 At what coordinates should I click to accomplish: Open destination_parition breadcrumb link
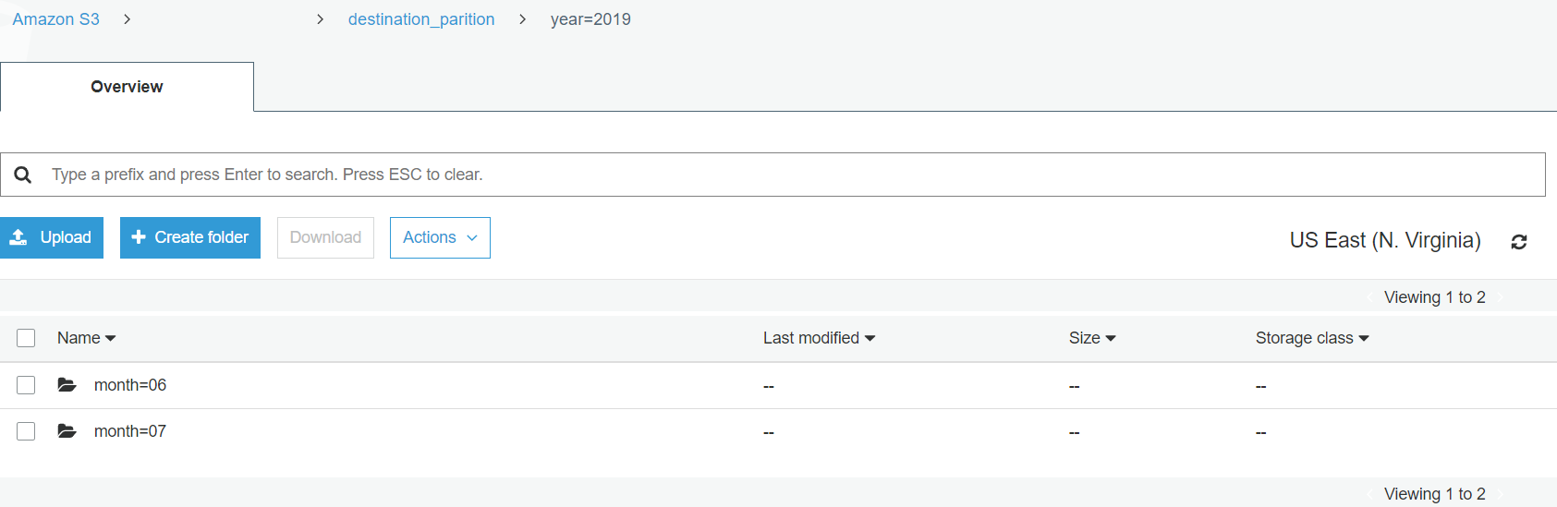coord(421,19)
